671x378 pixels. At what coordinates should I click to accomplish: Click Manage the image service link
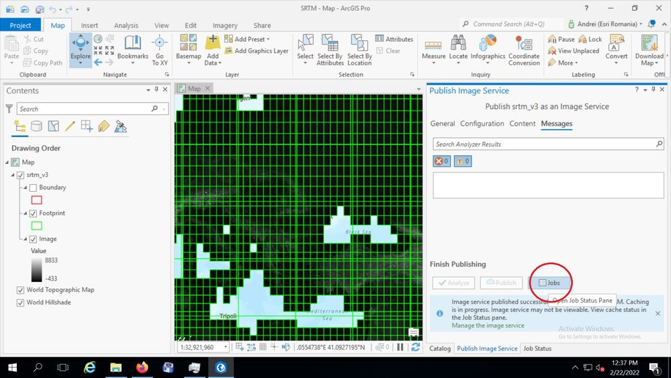(488, 326)
